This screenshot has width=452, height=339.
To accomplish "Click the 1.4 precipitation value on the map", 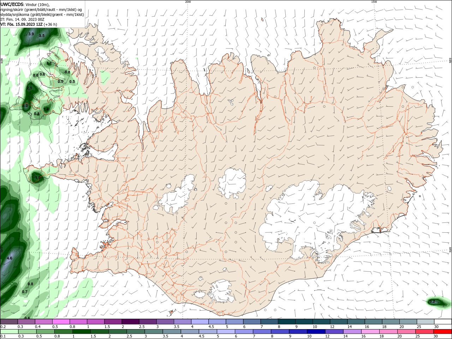I will click(x=46, y=109).
